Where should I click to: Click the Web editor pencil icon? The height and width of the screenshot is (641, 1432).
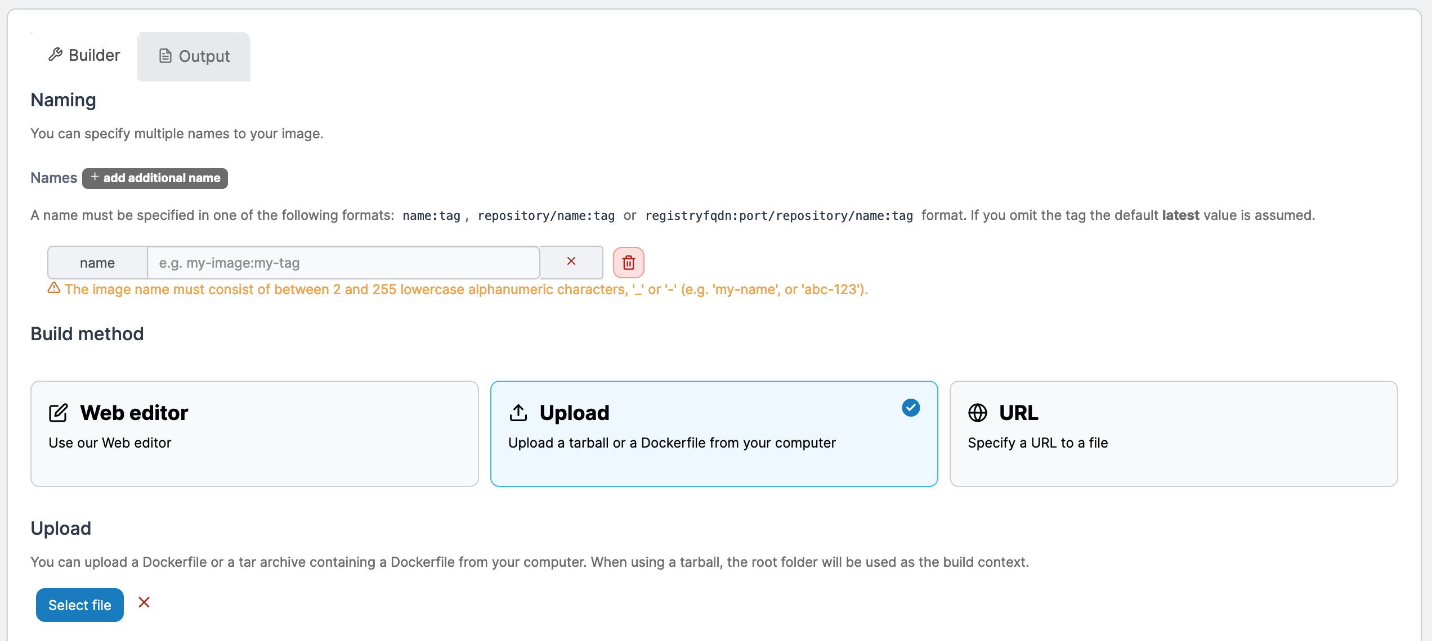point(58,413)
